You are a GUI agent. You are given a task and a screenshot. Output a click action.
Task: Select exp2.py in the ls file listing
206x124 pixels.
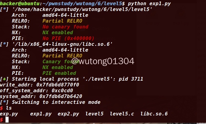point(68,114)
